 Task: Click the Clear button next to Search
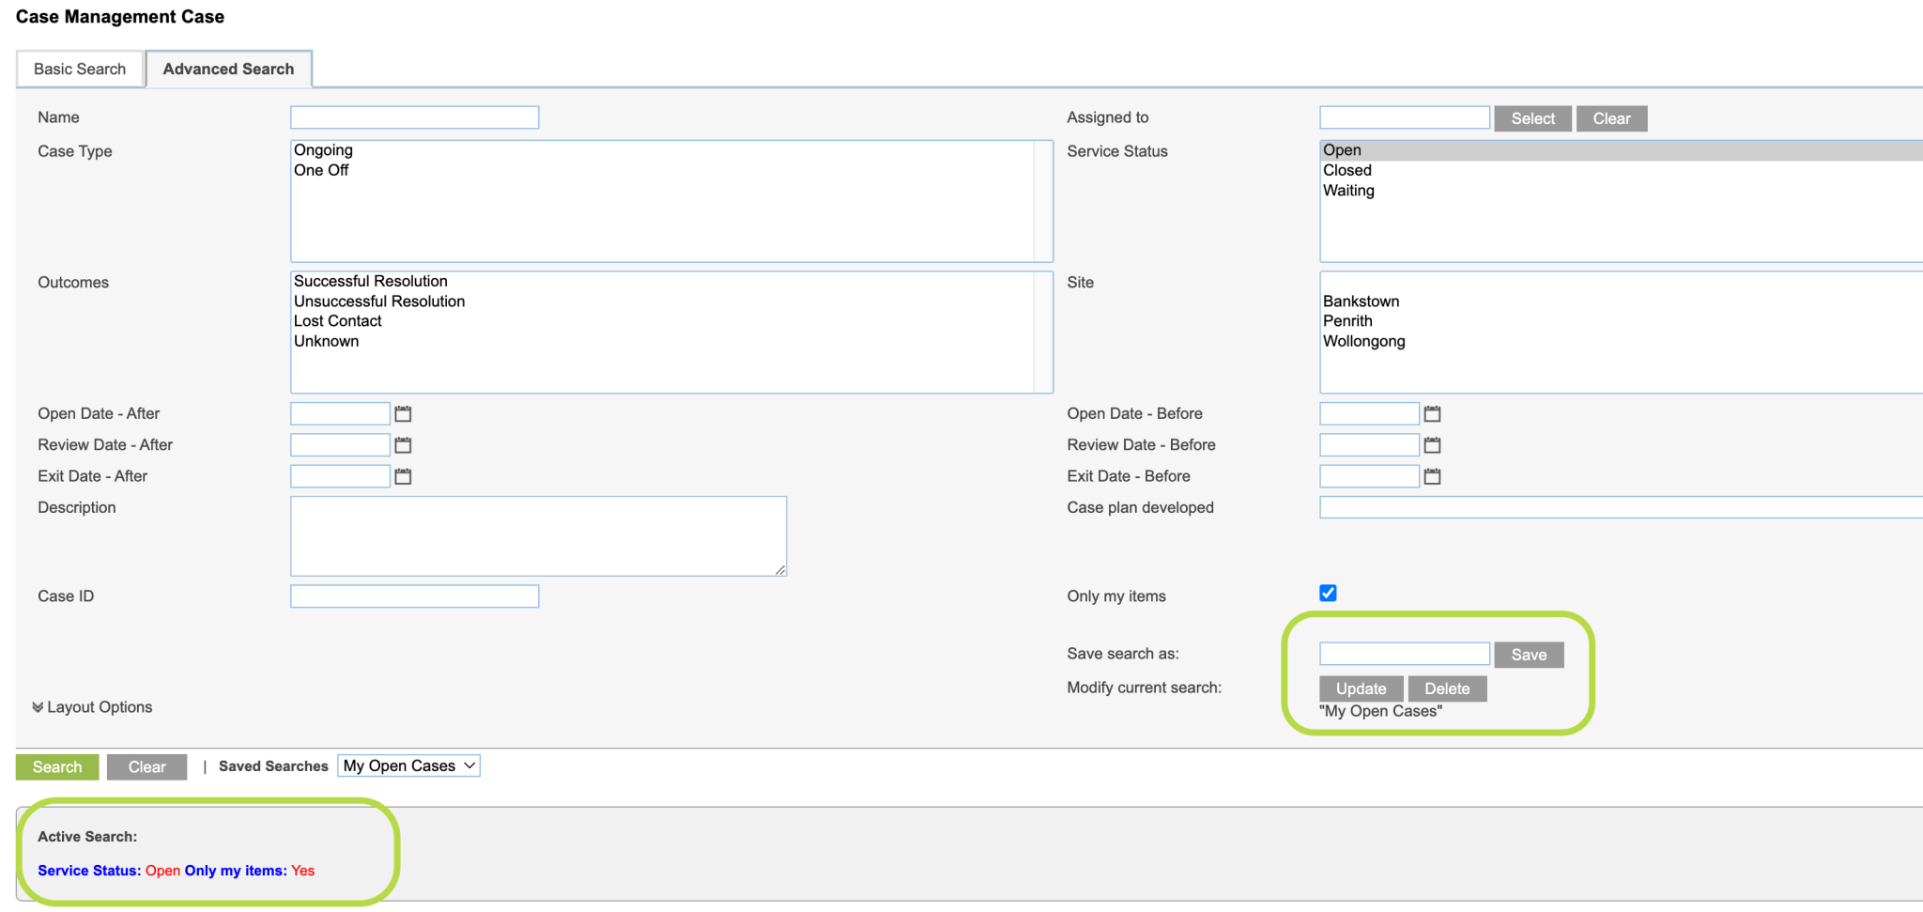click(x=146, y=766)
